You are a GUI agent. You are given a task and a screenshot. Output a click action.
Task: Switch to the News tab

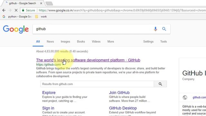[x=50, y=42]
